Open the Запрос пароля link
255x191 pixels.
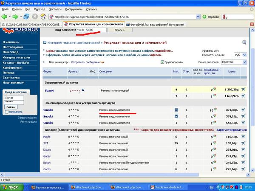(27, 118)
